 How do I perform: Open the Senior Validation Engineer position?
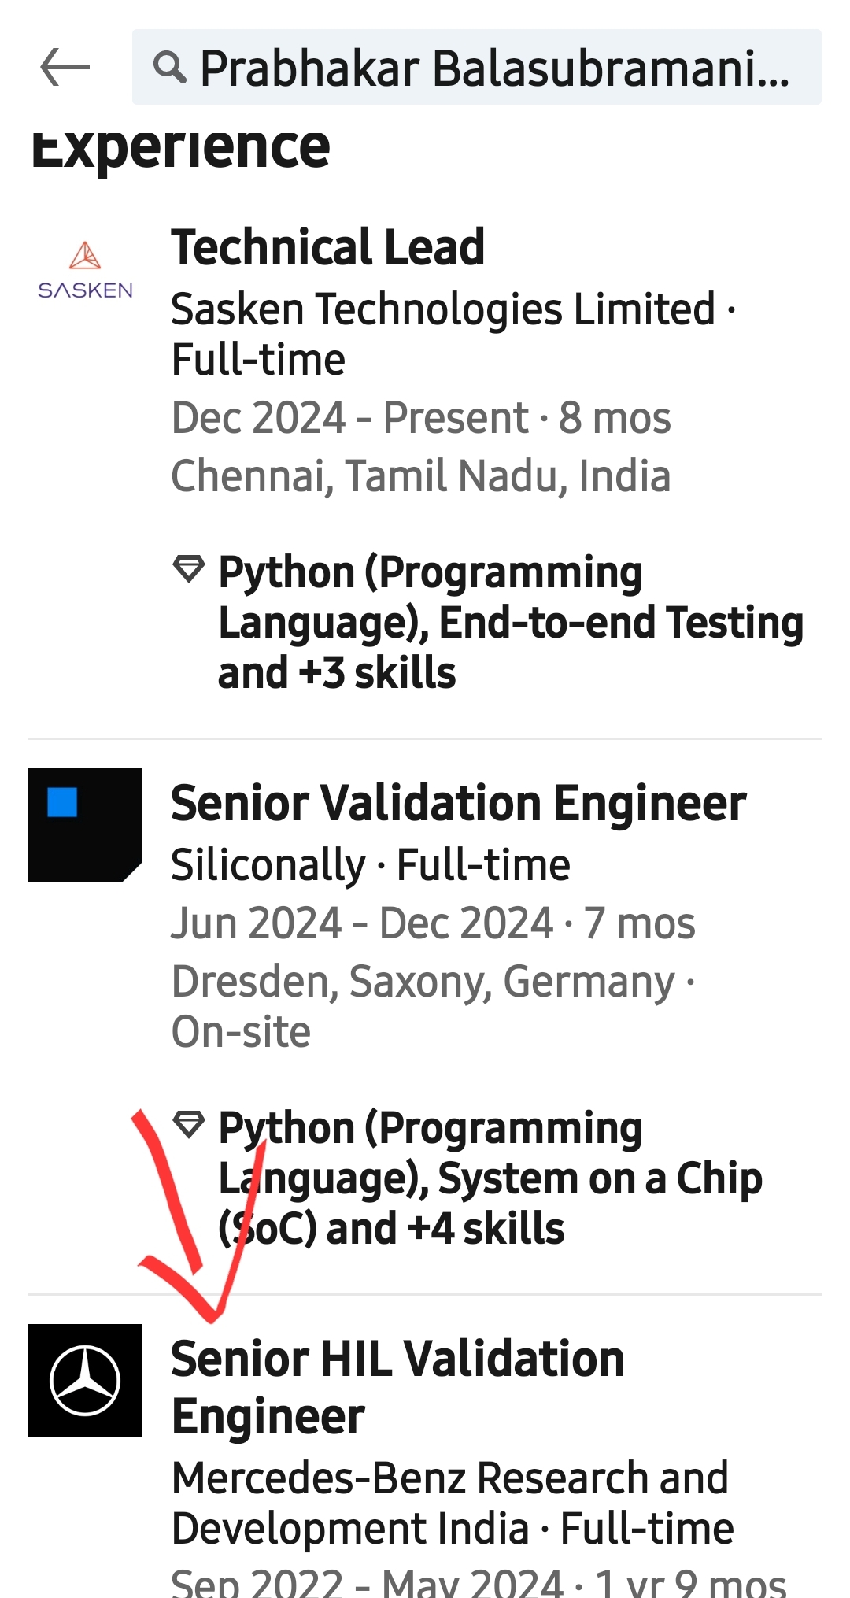pos(458,803)
